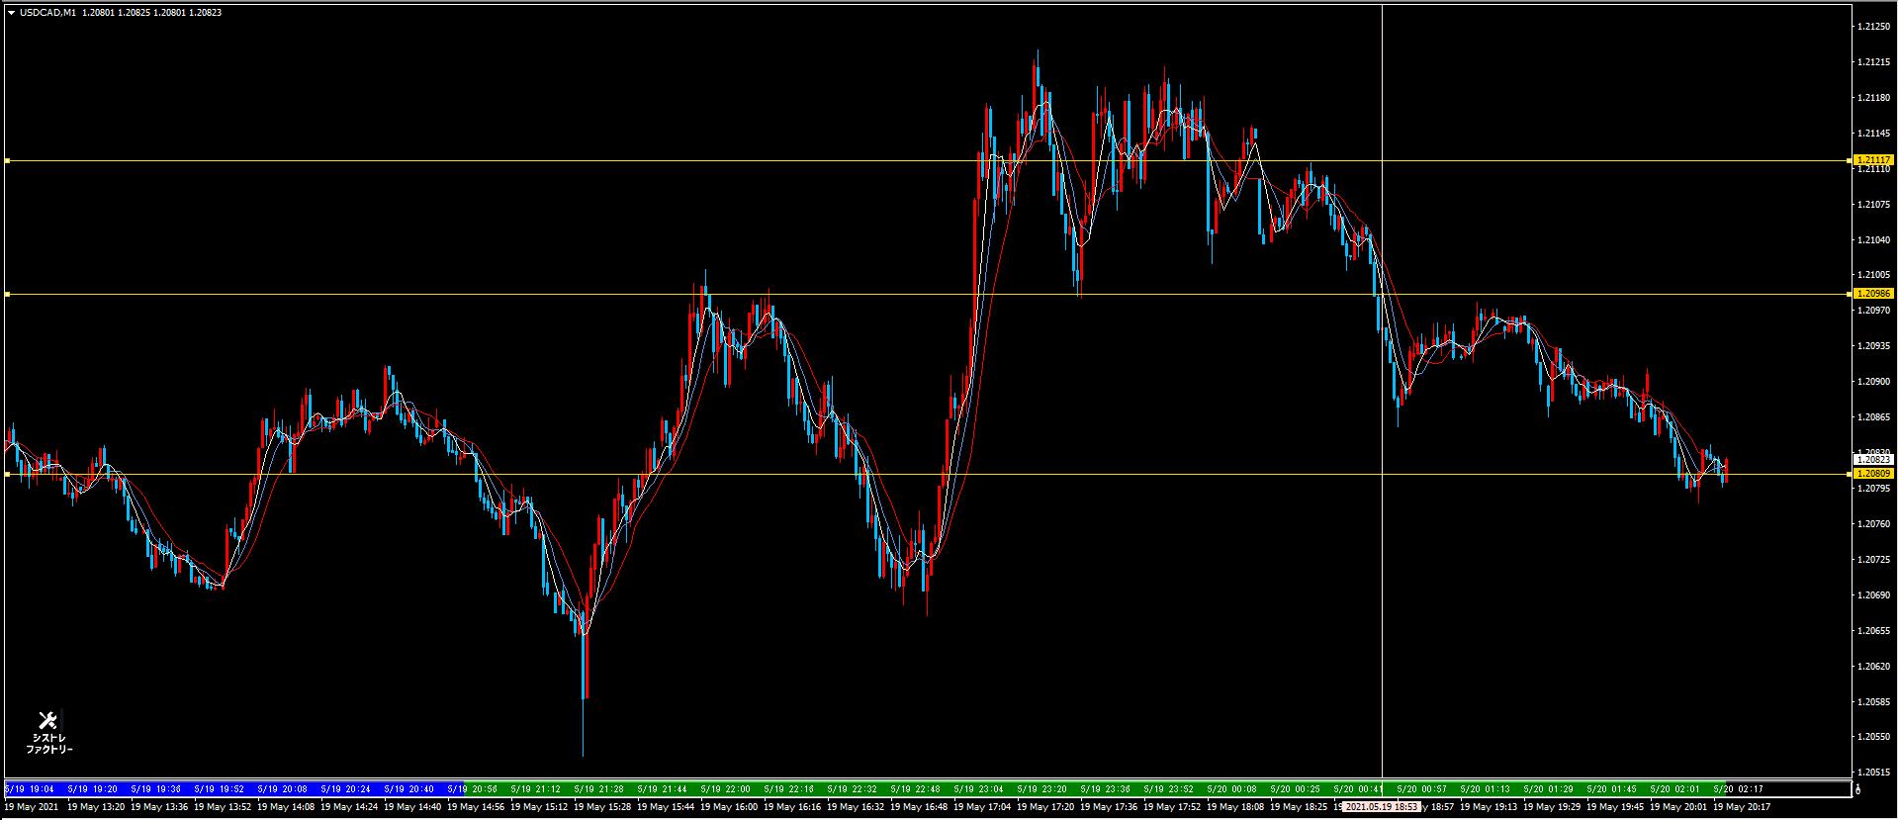This screenshot has height=820, width=1899.
Task: Click the 1.21117 yellow price label
Action: point(1872,160)
